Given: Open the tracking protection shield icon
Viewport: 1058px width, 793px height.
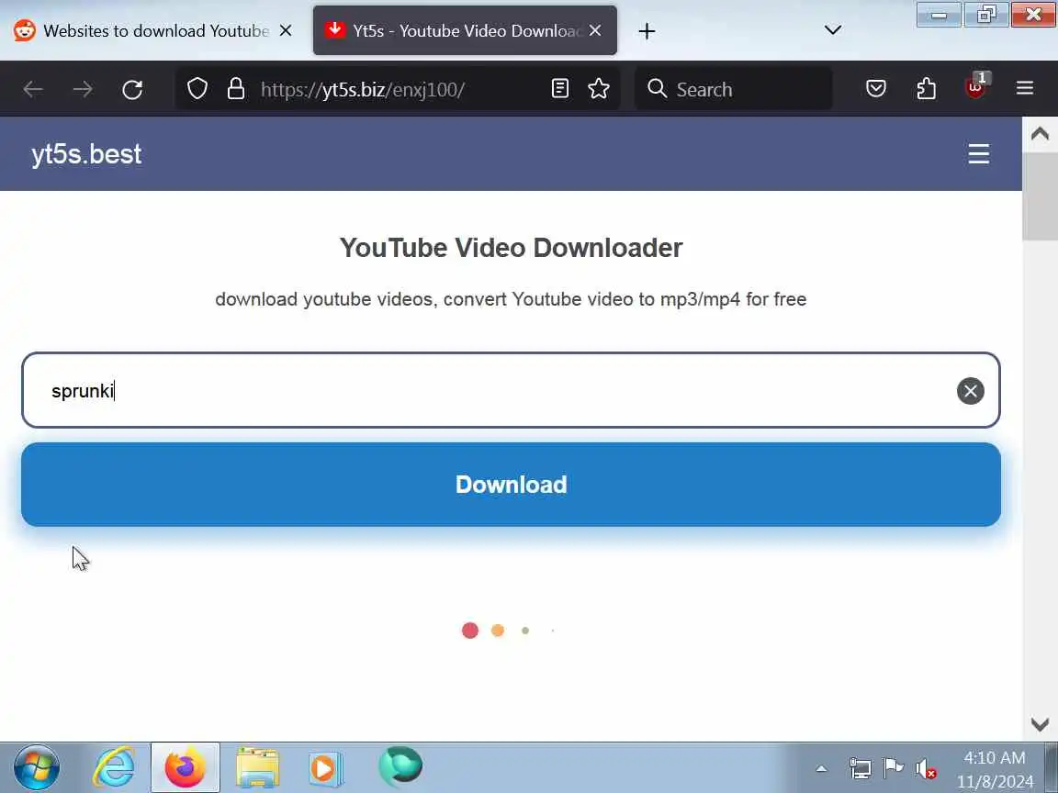Looking at the screenshot, I should (197, 88).
